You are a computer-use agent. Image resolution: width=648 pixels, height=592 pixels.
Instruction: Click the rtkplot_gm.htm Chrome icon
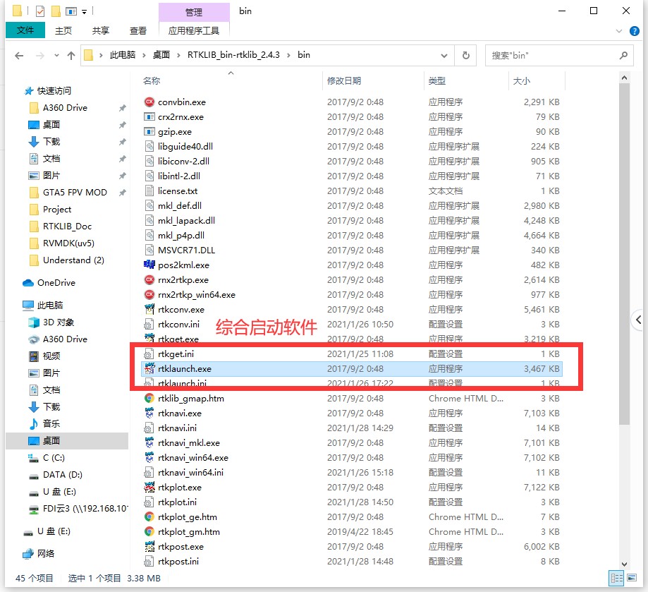click(149, 531)
